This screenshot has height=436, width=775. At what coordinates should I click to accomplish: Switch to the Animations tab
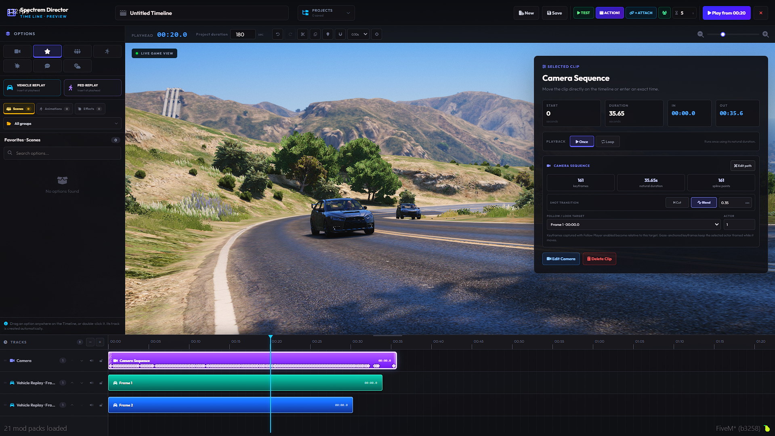(x=55, y=109)
